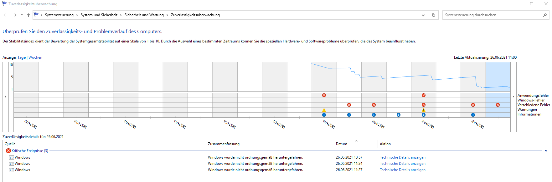Open Technische Details anzeigen for 11:27 event
The width and height of the screenshot is (552, 182).
click(x=403, y=170)
